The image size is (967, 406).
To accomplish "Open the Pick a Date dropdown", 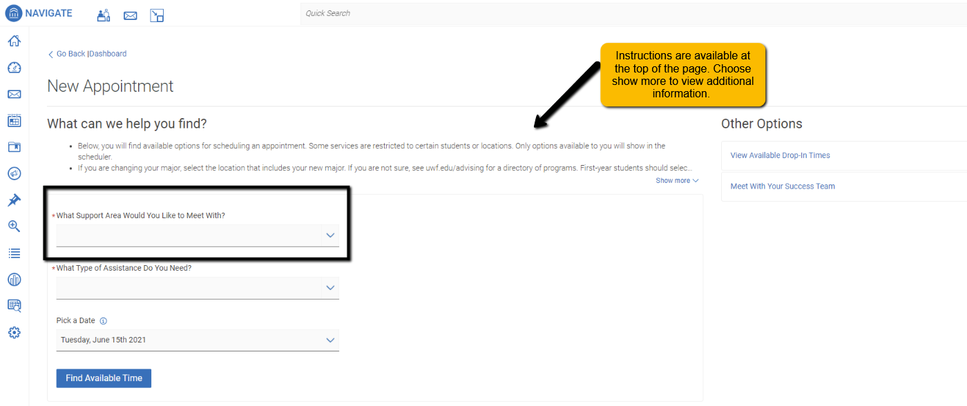I will point(198,340).
